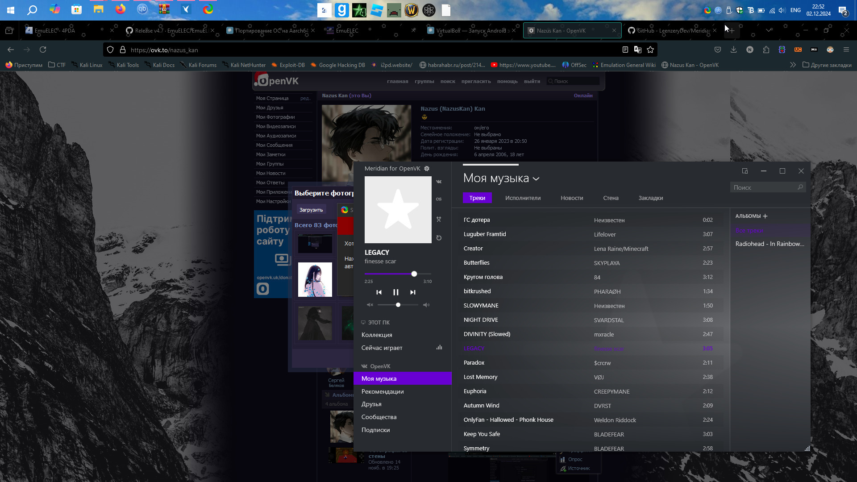Click the VK status broadcast icon
Screen dimensions: 857x482
439,182
